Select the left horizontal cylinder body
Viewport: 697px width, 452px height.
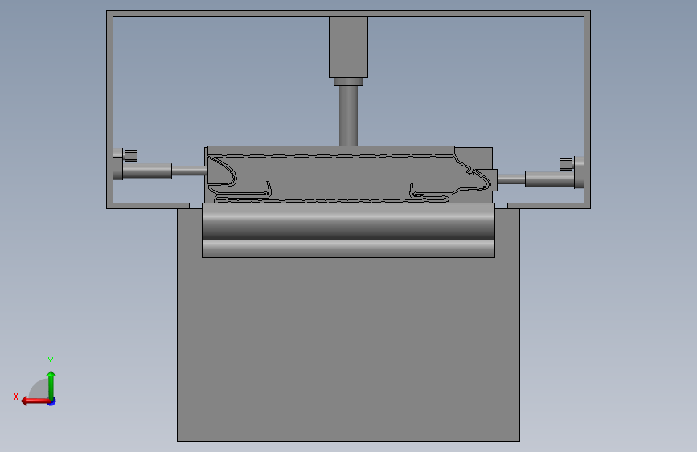coord(147,171)
